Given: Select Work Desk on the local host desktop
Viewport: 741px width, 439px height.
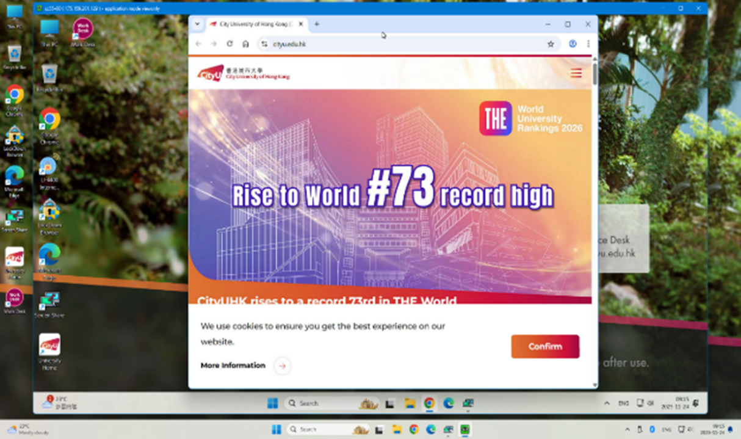Looking at the screenshot, I should click(14, 301).
